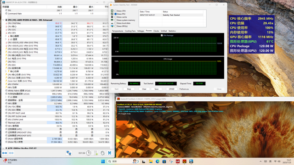
Task: Enable the Stress CPU checkbox
Action: (115, 11)
